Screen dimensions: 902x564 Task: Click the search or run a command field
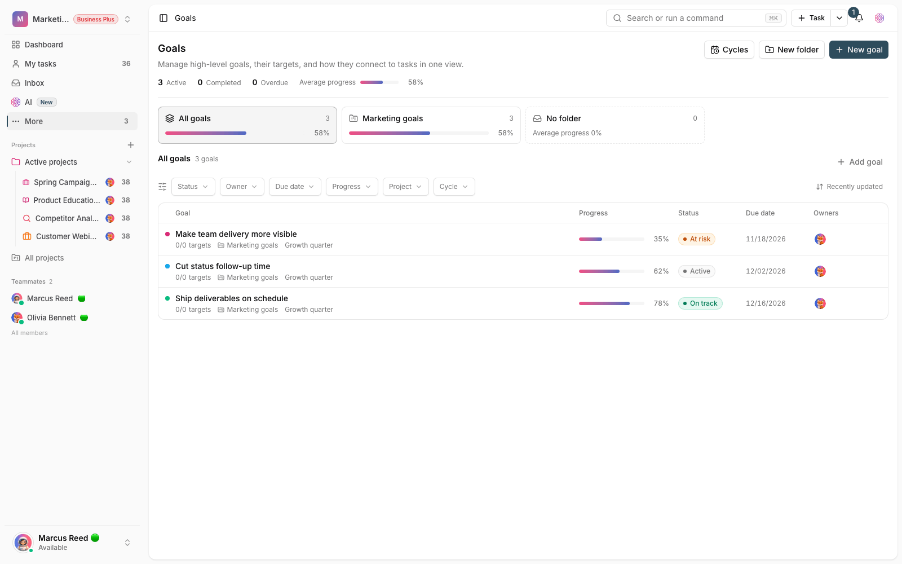coord(696,18)
